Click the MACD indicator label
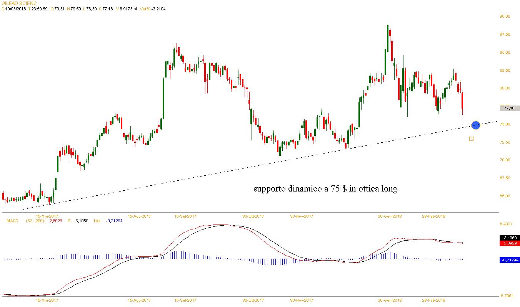This screenshot has height=307, width=520. (9, 221)
